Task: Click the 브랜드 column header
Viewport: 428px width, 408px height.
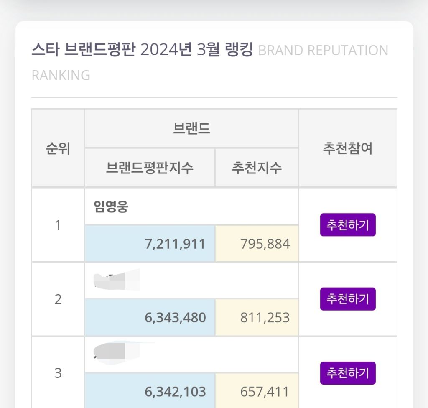Action: [x=191, y=129]
